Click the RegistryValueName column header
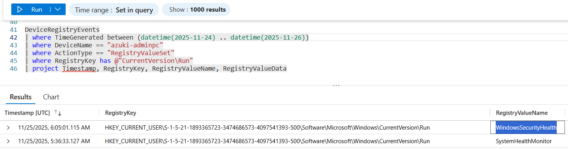 [x=522, y=113]
